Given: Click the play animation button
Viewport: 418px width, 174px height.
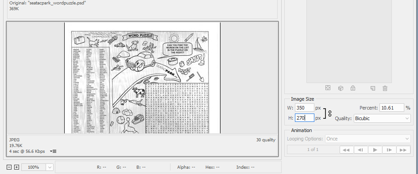Looking at the screenshot, I should tap(375, 150).
